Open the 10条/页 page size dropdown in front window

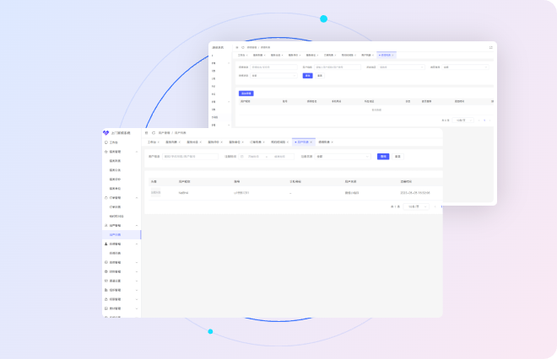(416, 206)
